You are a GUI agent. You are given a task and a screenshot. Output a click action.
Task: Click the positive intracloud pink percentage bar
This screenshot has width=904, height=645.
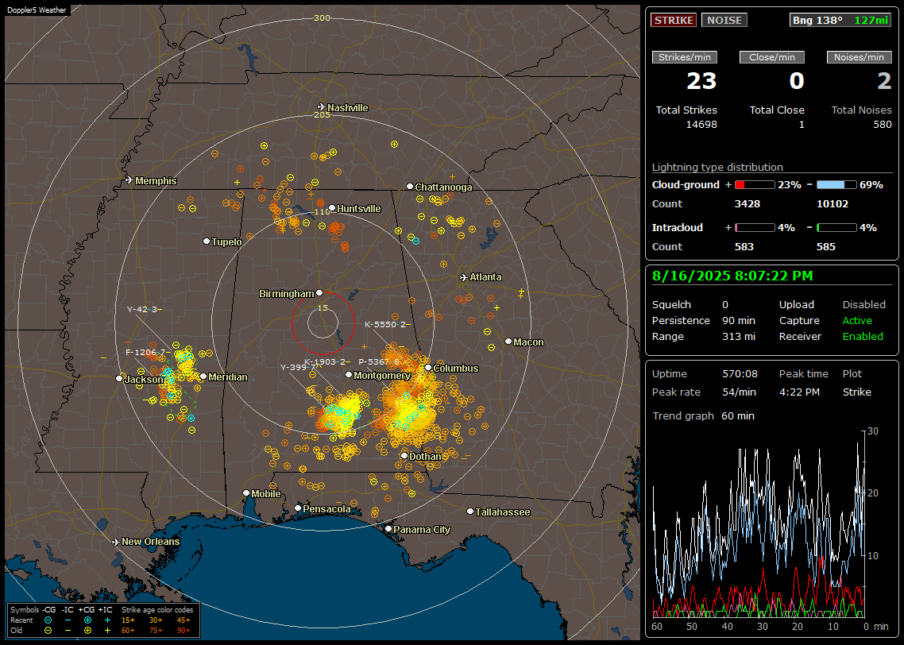click(x=755, y=228)
